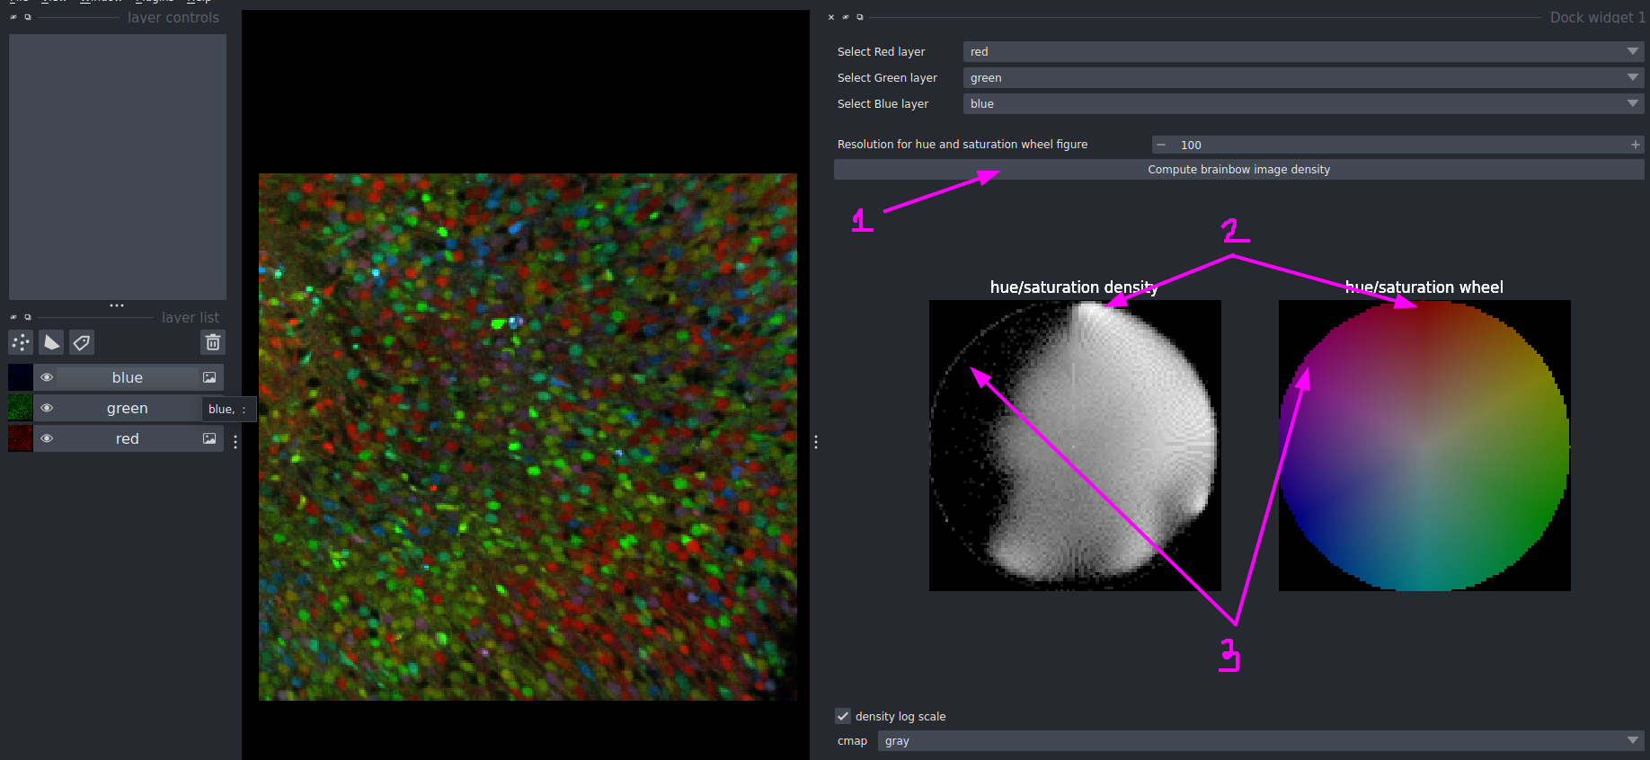Delete selected layers with trash icon
The image size is (1650, 760).
tap(213, 342)
